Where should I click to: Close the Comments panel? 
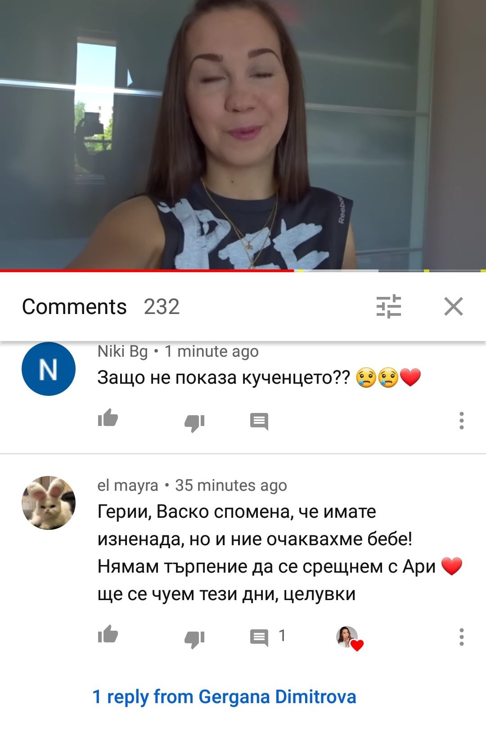pyautogui.click(x=453, y=306)
